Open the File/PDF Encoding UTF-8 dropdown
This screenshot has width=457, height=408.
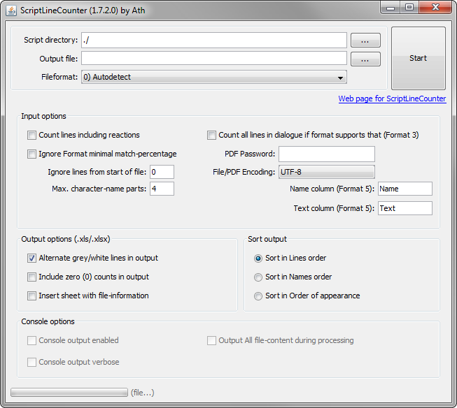point(327,172)
